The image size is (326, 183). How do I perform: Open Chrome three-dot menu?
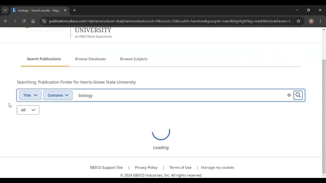click(320, 21)
